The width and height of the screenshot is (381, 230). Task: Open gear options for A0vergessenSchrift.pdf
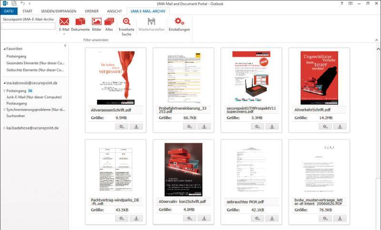tap(122, 127)
